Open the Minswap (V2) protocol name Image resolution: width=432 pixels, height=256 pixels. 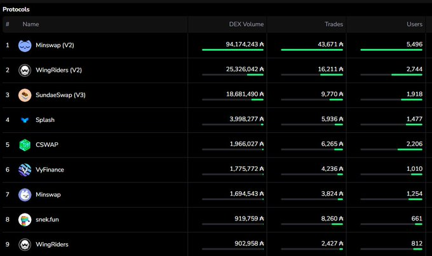click(55, 45)
